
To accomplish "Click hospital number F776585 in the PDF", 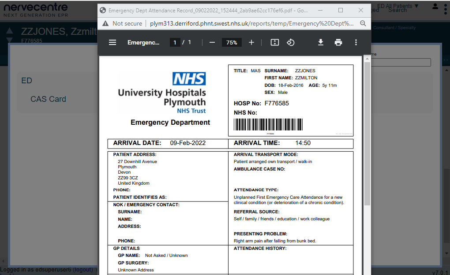I will pyautogui.click(x=277, y=103).
